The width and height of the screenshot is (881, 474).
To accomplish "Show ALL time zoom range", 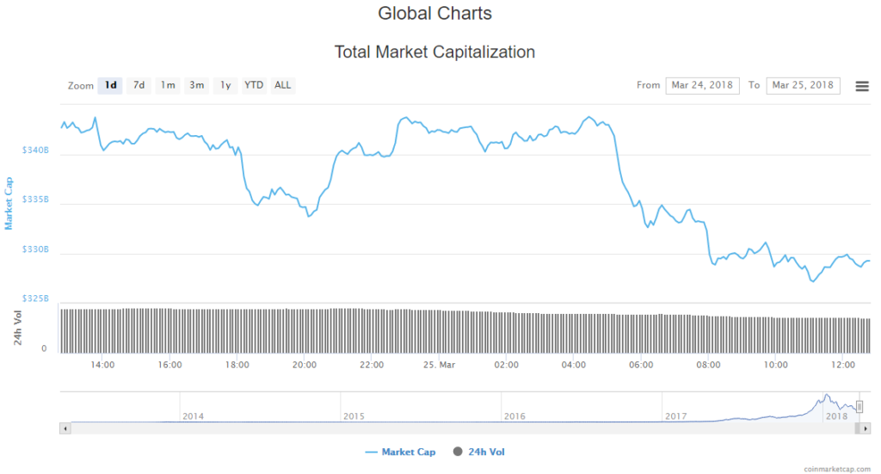I will coord(282,85).
